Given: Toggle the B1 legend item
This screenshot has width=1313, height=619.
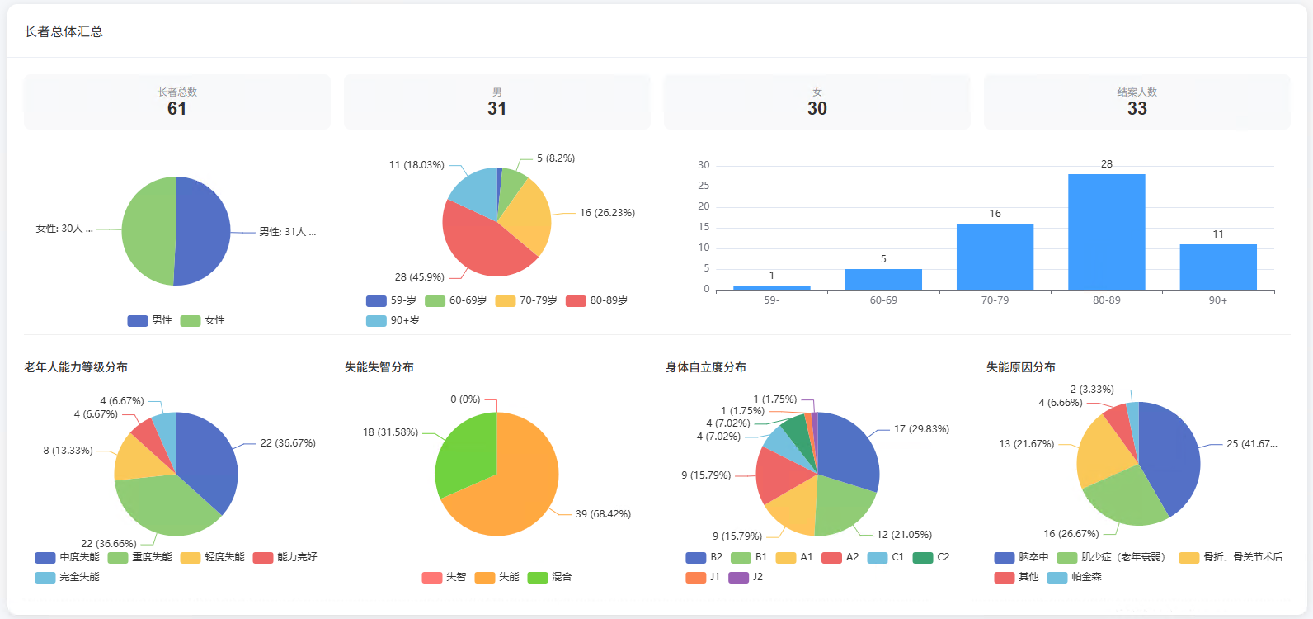Looking at the screenshot, I should pos(749,557).
